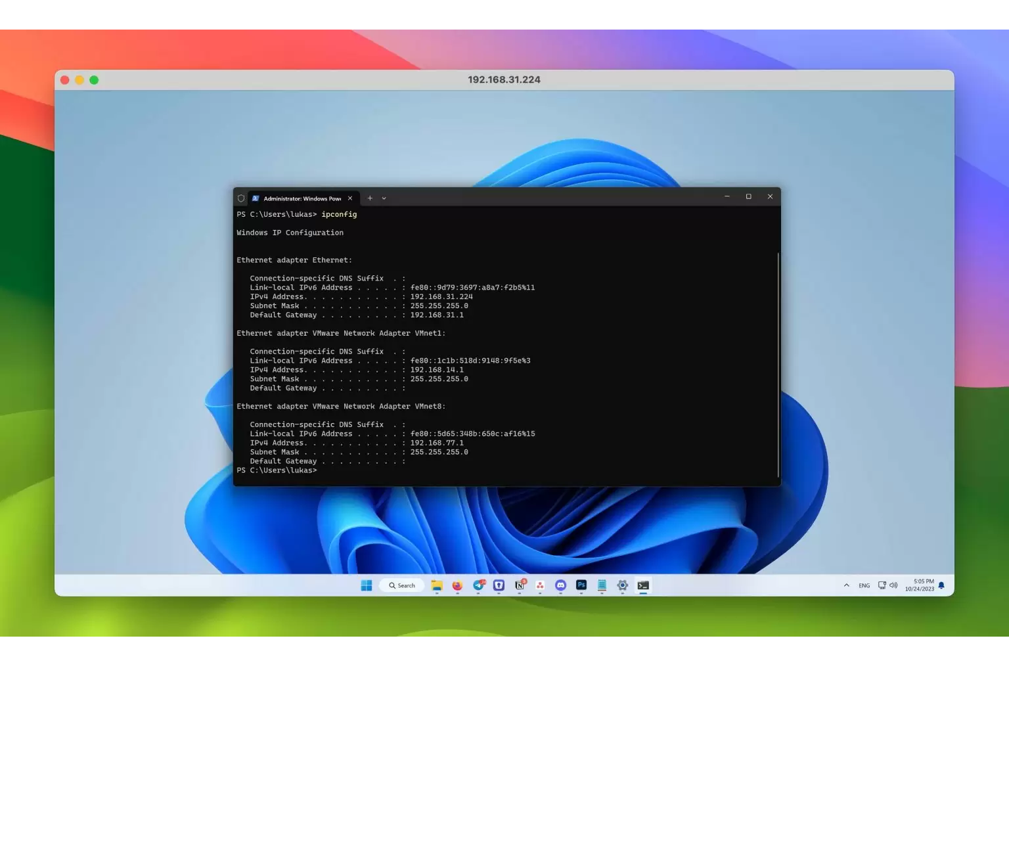Click IPv4 address 192.168.77.1

click(437, 443)
